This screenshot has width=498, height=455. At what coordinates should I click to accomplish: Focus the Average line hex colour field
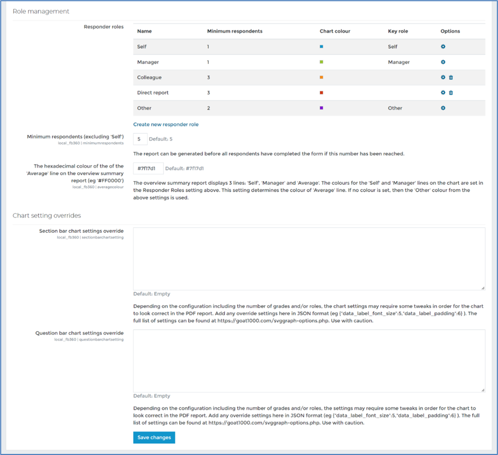(149, 168)
